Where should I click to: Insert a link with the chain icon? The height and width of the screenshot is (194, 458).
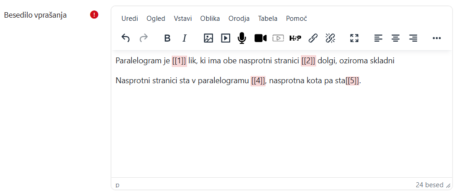click(x=313, y=38)
